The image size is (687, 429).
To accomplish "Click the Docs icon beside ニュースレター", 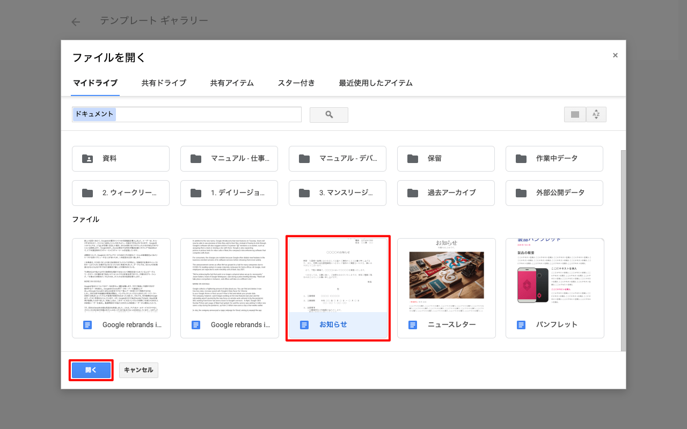I will pos(413,325).
